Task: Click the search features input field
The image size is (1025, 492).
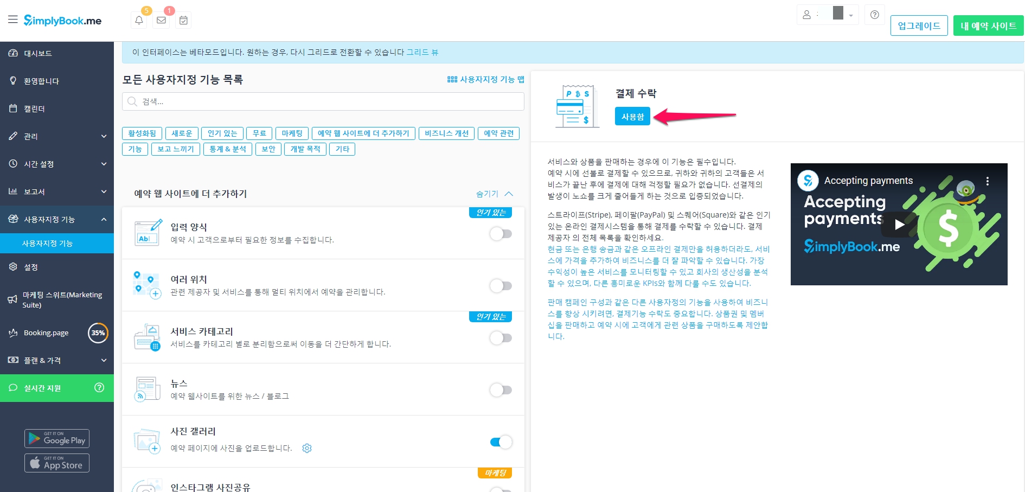Action: click(323, 101)
